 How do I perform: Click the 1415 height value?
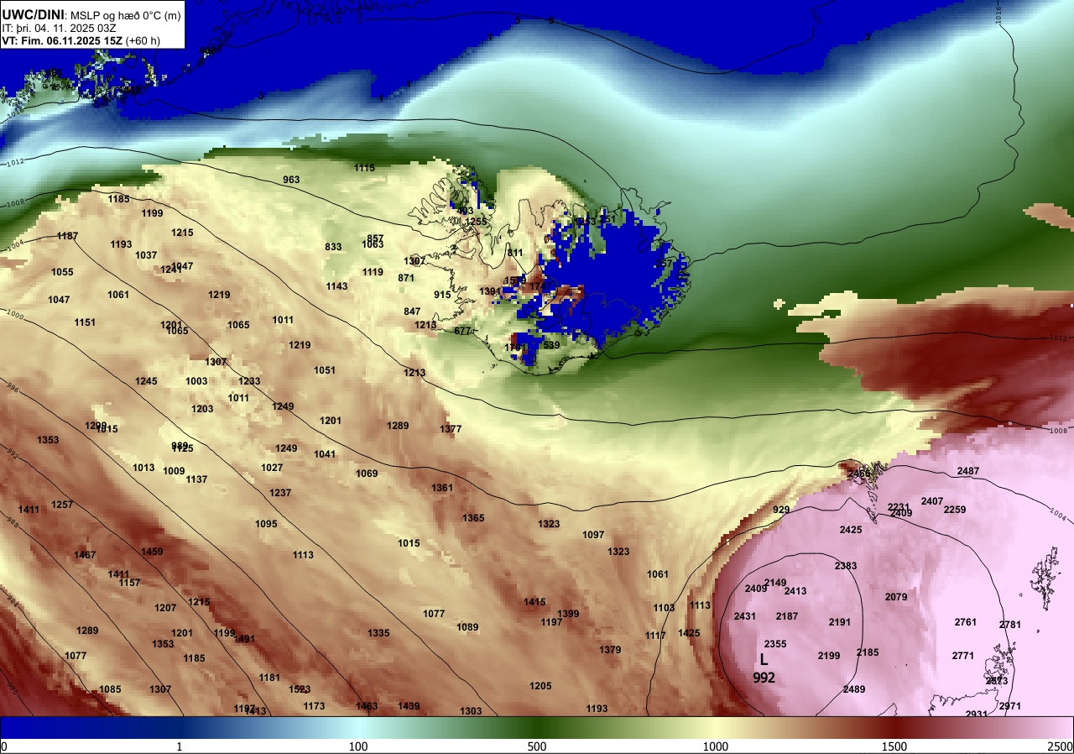point(534,602)
